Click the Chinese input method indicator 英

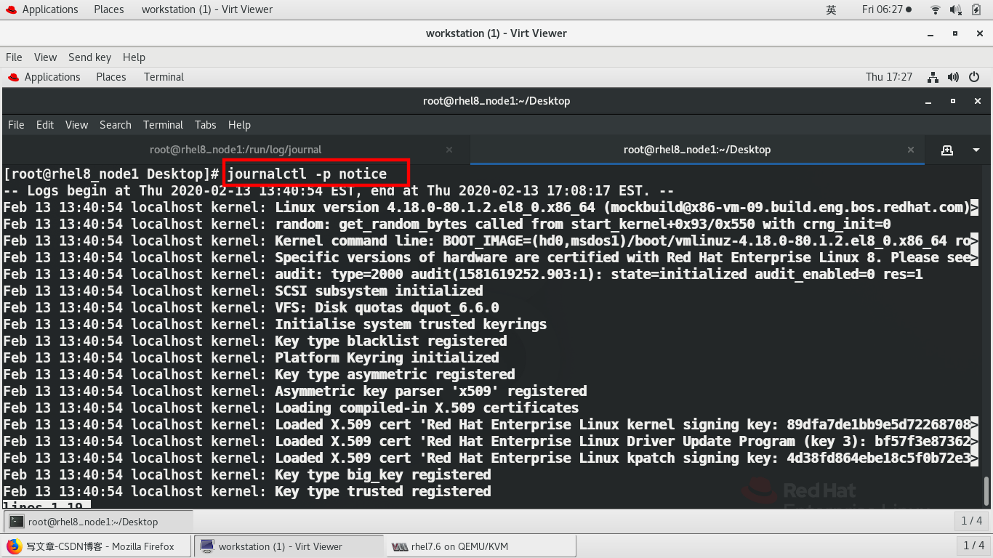[832, 9]
